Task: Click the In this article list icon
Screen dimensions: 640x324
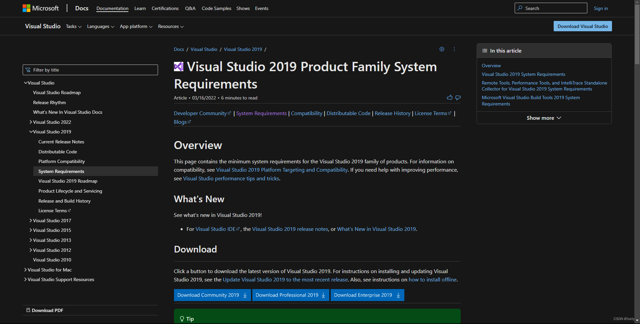Action: pyautogui.click(x=485, y=51)
